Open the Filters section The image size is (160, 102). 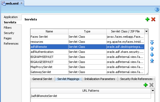pos(8,28)
